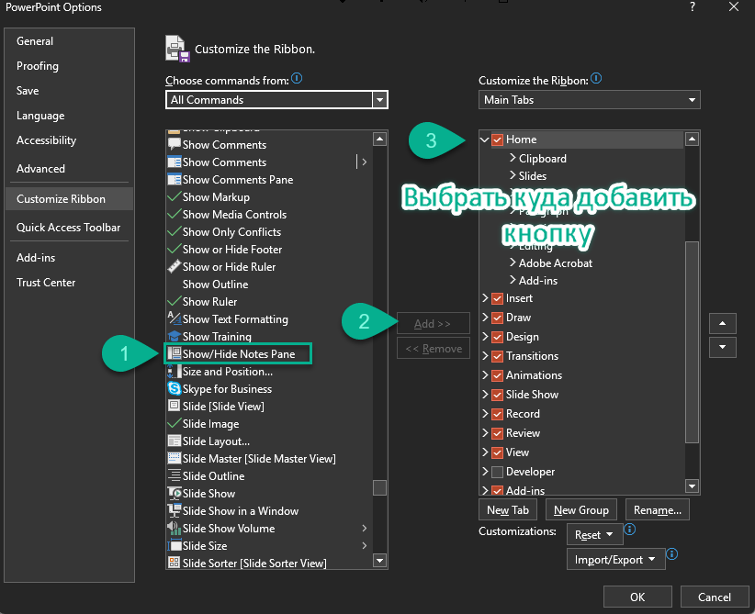
Task: Open the Quick Access Toolbar category
Action: click(x=68, y=227)
